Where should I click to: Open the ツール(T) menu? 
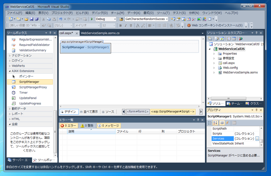tap(163, 13)
